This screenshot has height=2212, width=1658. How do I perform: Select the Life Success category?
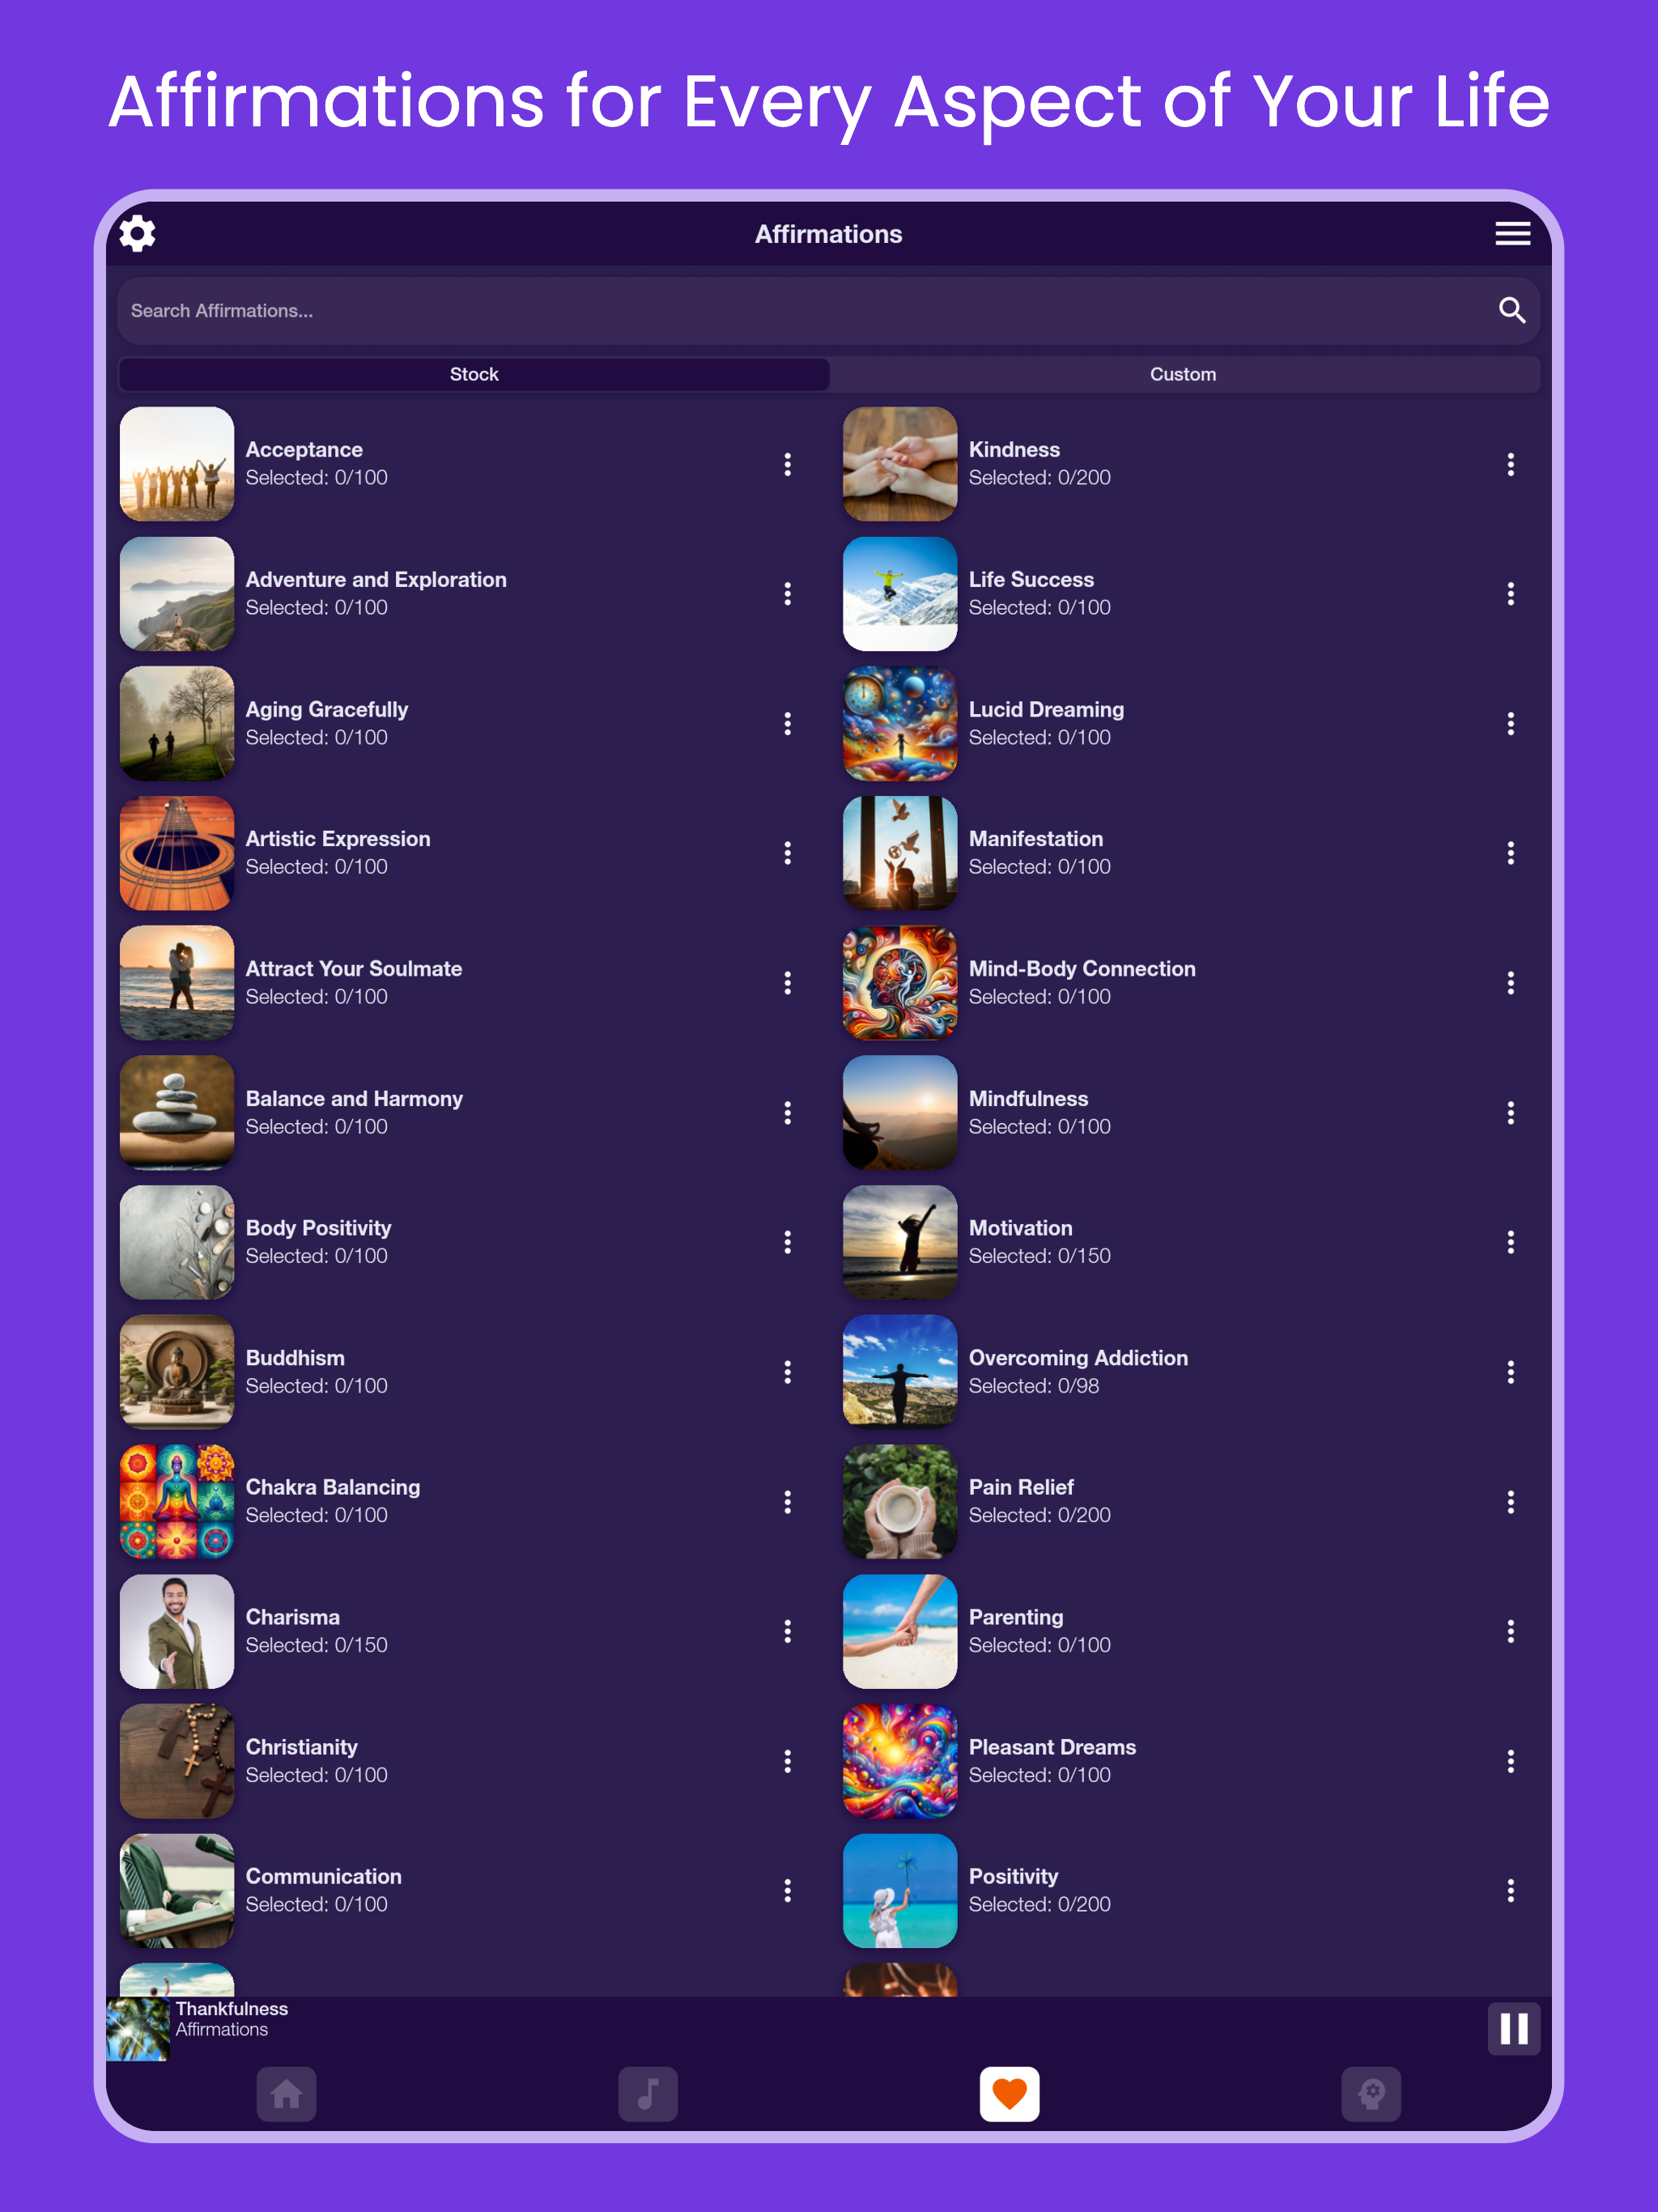coord(1190,594)
